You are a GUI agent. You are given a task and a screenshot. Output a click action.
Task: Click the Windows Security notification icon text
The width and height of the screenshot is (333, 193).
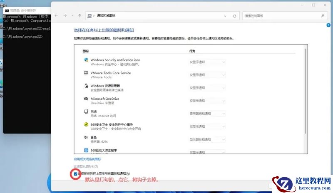coord(115,60)
